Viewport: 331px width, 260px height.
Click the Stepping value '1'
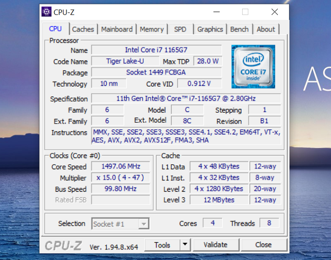click(x=264, y=109)
